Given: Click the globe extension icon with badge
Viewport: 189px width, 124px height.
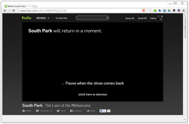Looking at the screenshot, I should [179, 11].
